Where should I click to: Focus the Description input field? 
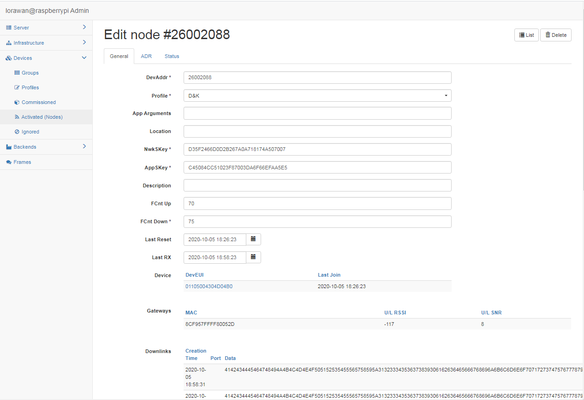click(x=317, y=186)
